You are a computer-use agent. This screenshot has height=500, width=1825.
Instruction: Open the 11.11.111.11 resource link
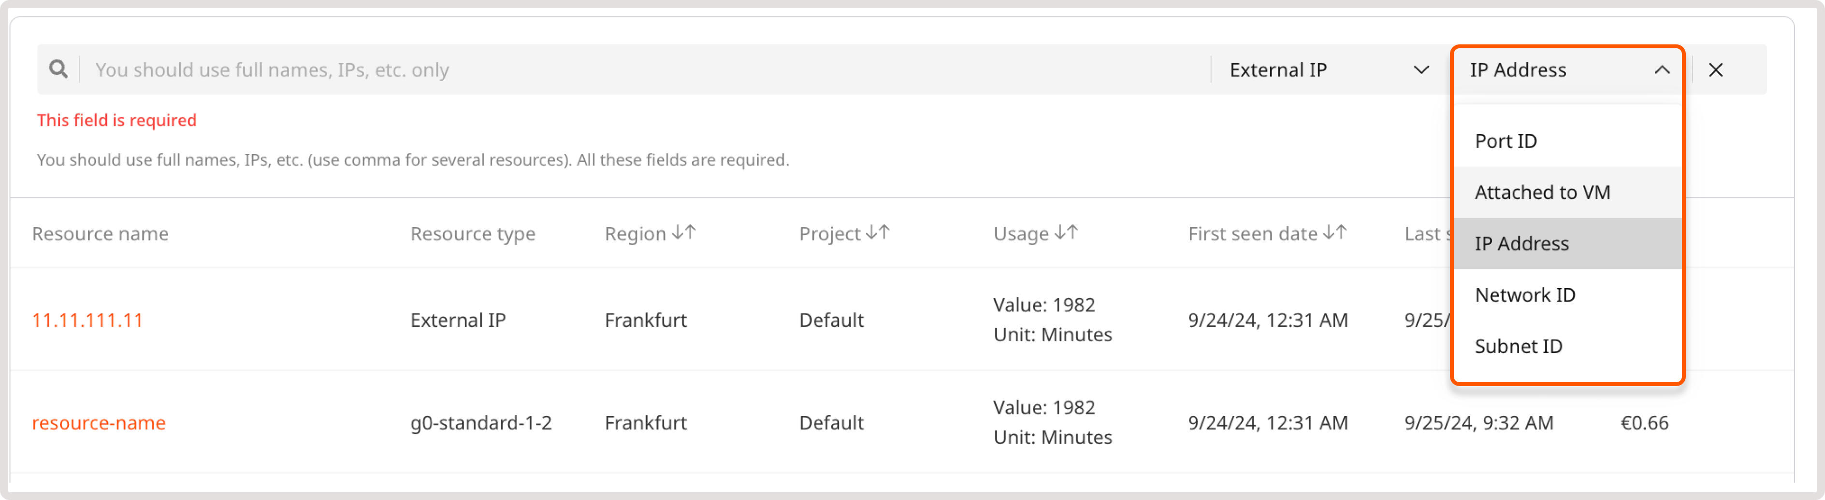tap(88, 319)
